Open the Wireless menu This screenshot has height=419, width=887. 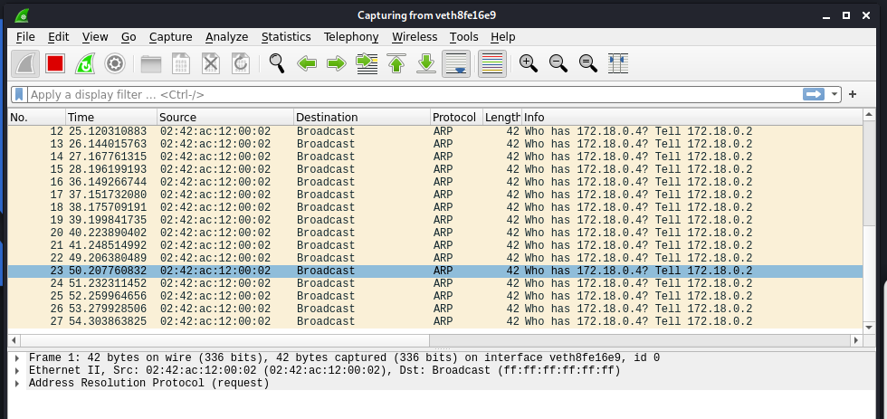pos(415,37)
